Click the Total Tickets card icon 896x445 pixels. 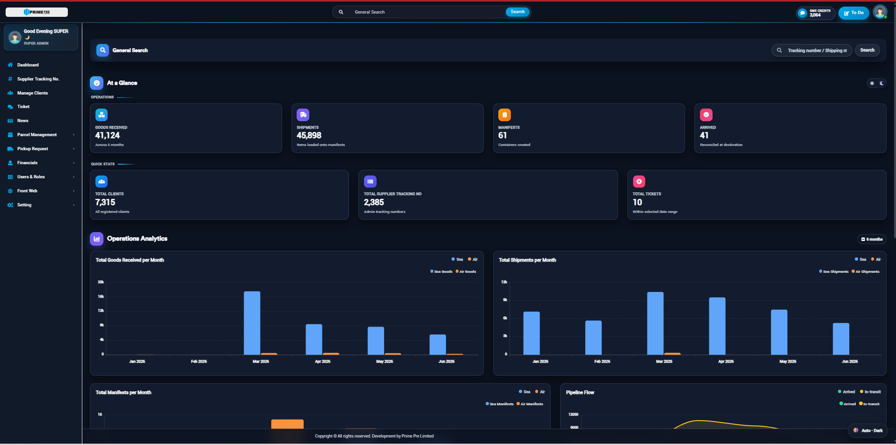(x=639, y=182)
